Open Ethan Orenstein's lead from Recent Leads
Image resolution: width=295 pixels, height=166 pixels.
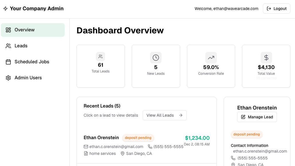click(101, 137)
